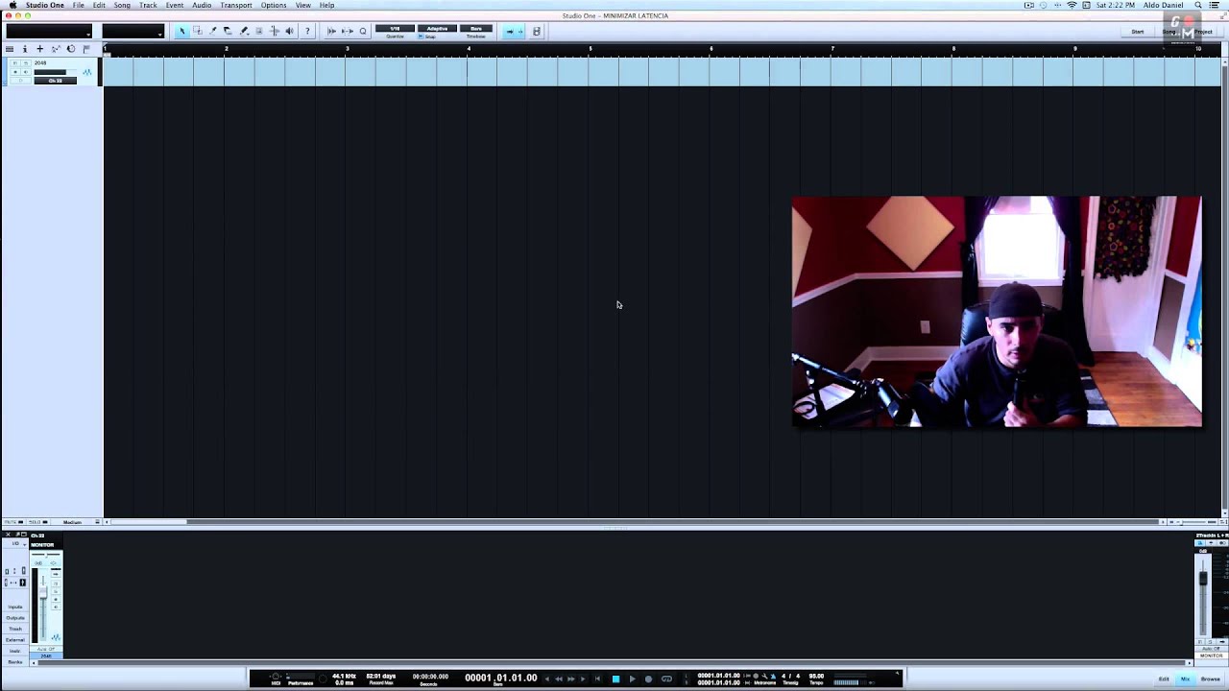This screenshot has height=691, width=1229.
Task: Open the Edit view button
Action: [1164, 679]
